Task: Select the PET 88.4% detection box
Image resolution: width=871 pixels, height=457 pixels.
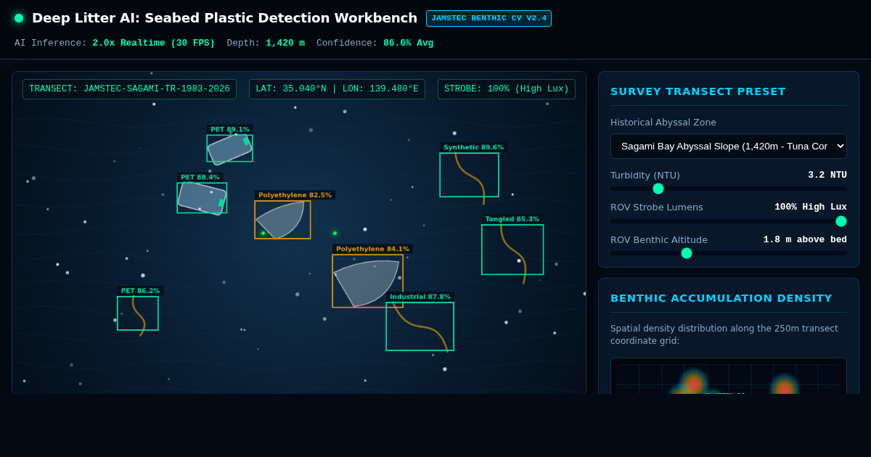Action: coord(202,198)
